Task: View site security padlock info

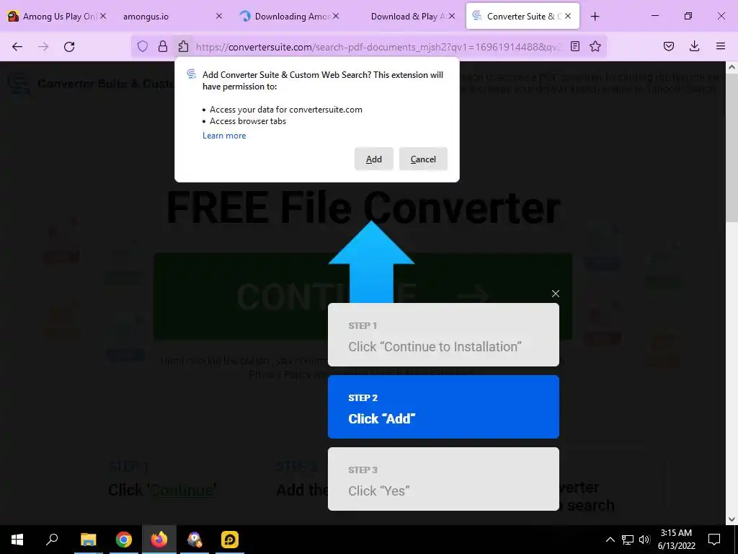Action: coord(163,46)
